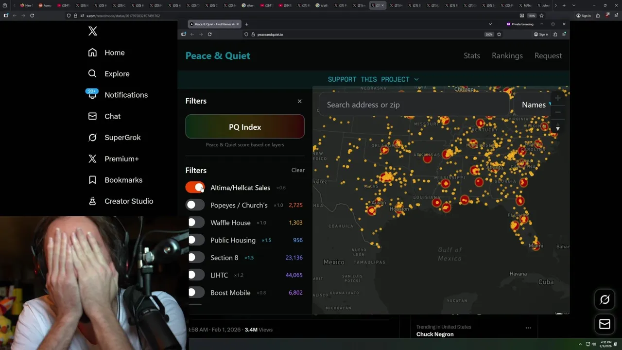
Task: Open front window application menu
Action: pyautogui.click(x=564, y=34)
